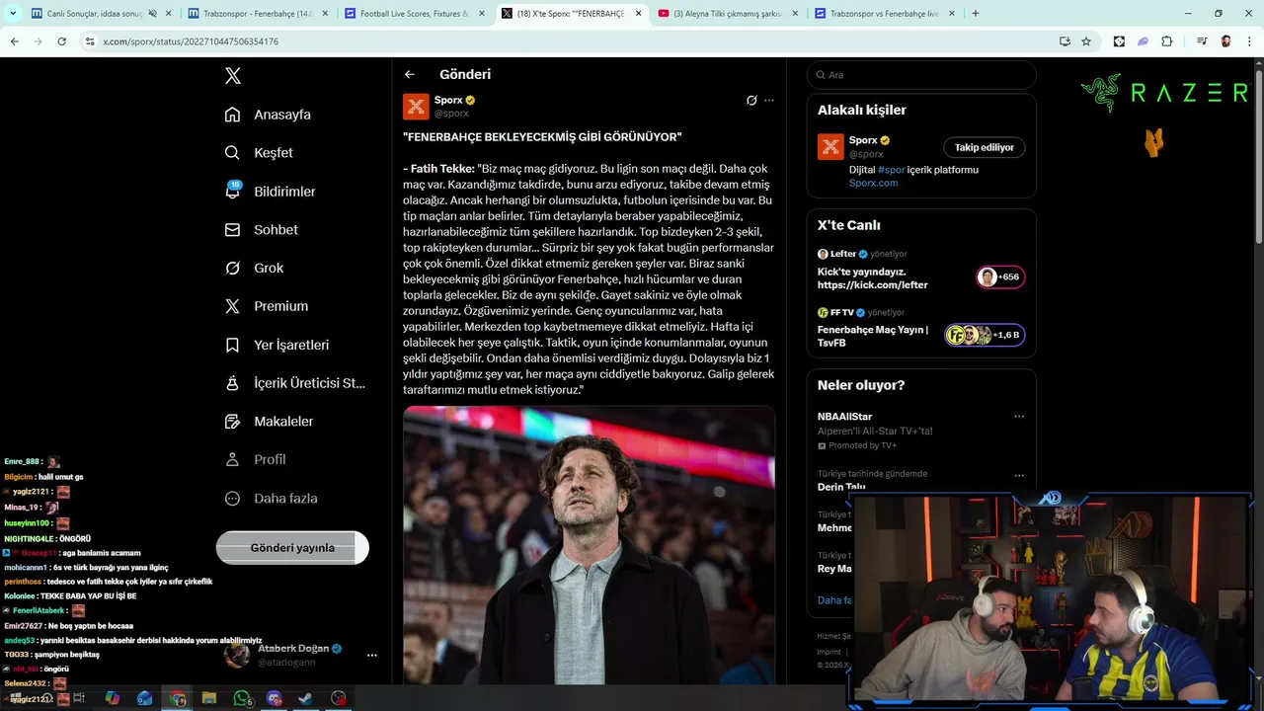Viewport: 1264px width, 711px height.
Task: Open a new browser tab
Action: (976, 14)
